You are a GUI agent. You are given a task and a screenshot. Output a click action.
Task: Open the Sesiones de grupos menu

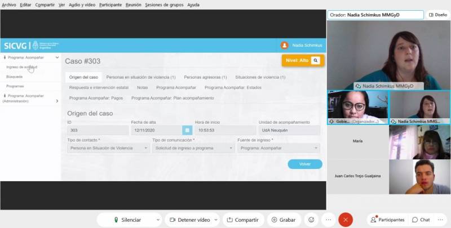pyautogui.click(x=164, y=5)
